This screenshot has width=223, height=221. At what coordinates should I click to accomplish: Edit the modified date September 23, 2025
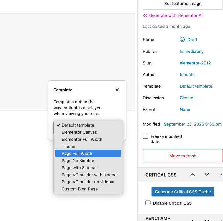(193, 124)
